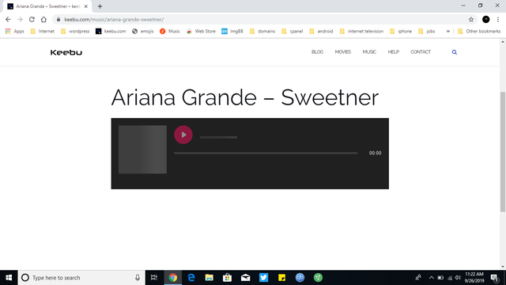Open the iphone bookmarks folder
This screenshot has width=506, height=285.
tap(401, 32)
